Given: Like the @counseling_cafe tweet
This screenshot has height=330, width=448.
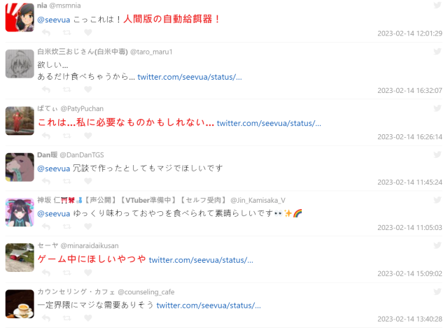Looking at the screenshot, I should (x=88, y=317).
